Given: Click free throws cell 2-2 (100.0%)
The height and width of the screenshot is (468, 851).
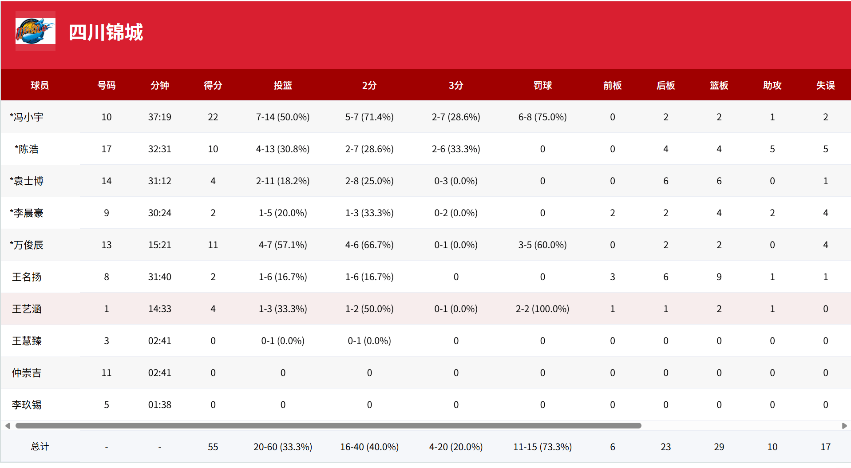Looking at the screenshot, I should click(x=542, y=309).
